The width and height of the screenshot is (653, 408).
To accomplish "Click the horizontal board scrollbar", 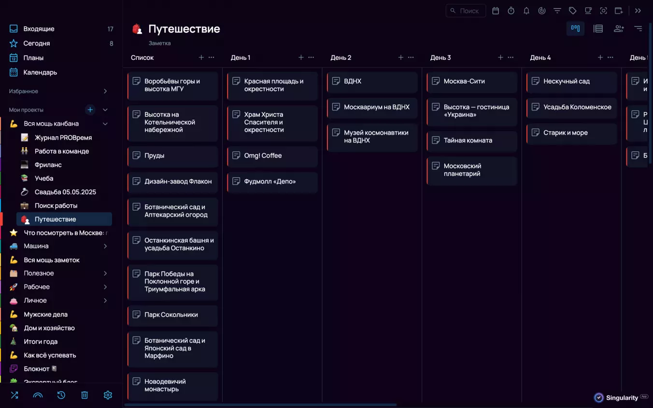I will tap(261, 405).
